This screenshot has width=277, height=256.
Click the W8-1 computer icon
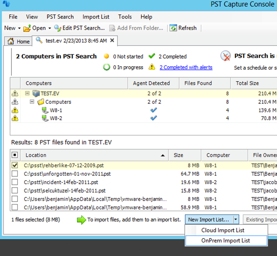pyautogui.click(x=45, y=110)
